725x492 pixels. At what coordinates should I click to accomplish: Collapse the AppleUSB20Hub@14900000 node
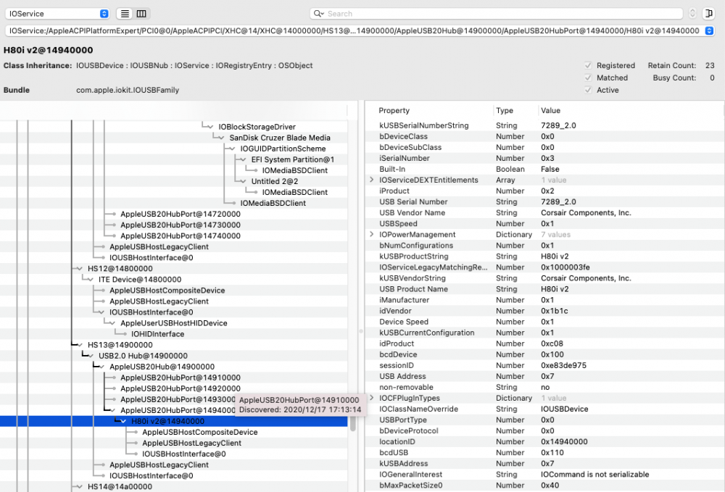click(x=101, y=367)
